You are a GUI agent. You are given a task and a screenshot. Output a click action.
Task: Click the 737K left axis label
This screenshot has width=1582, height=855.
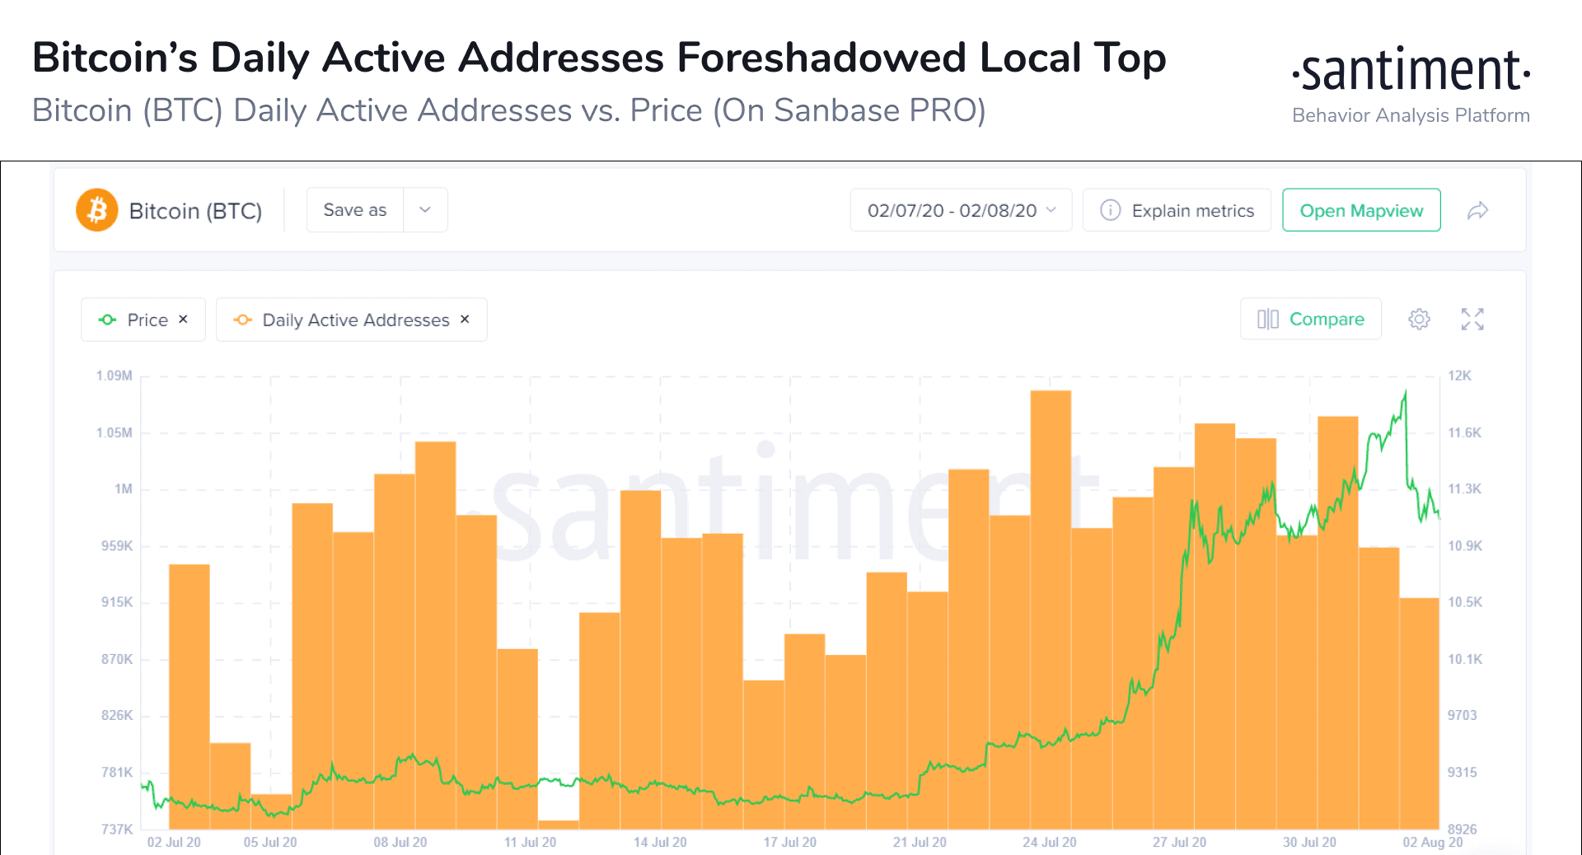pyautogui.click(x=117, y=829)
